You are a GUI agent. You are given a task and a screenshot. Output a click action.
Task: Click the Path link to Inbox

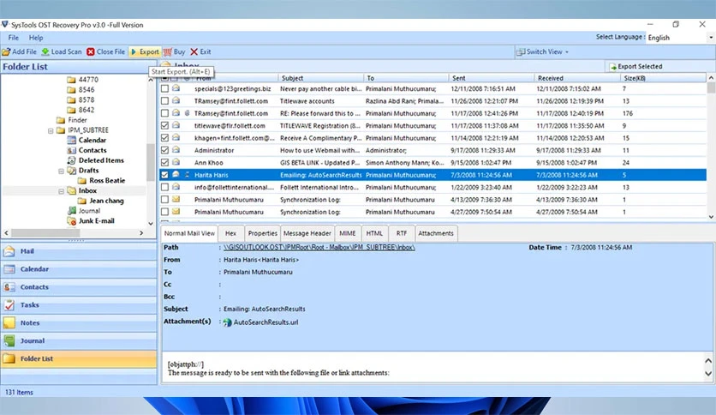pos(319,247)
